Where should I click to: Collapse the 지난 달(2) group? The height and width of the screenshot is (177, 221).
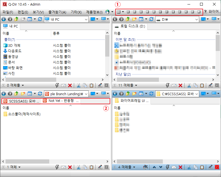(x=123, y=74)
